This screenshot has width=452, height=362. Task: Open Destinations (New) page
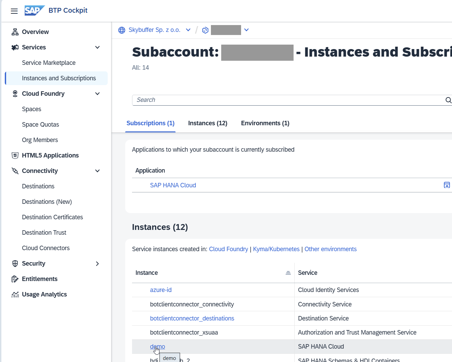click(x=47, y=202)
